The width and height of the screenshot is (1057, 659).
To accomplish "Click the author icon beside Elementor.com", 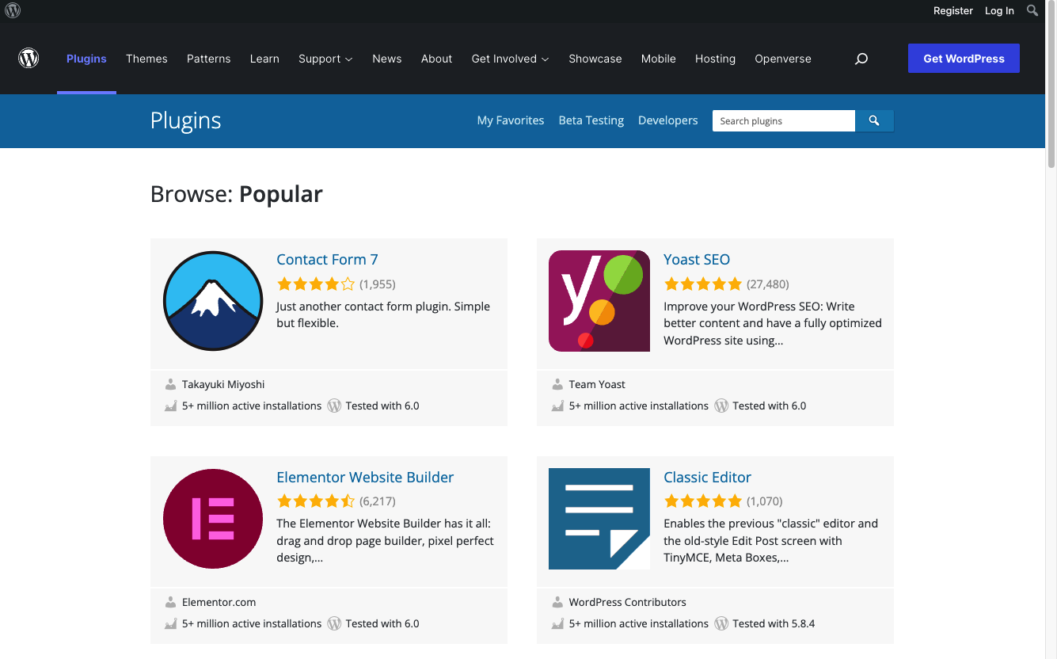I will tap(170, 602).
